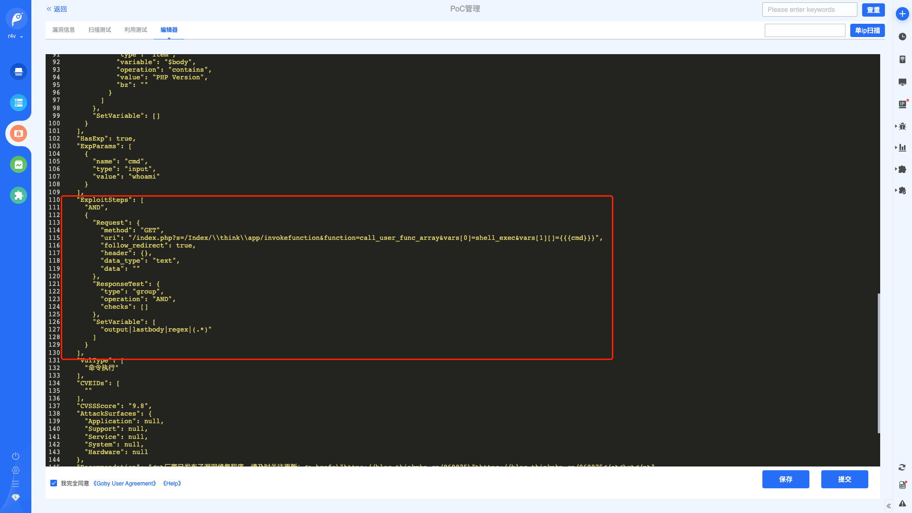Focus the keywords search input field
Image resolution: width=912 pixels, height=513 pixels.
pos(809,9)
